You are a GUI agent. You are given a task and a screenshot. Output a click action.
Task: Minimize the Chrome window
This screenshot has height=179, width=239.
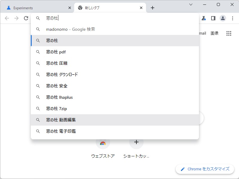click(205, 4)
